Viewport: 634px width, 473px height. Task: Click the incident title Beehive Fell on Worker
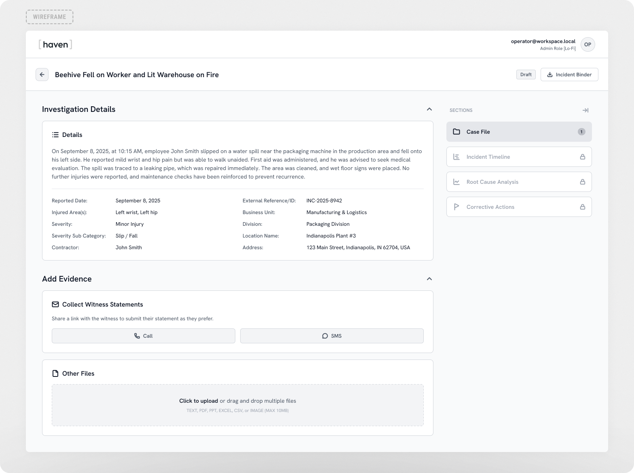pyautogui.click(x=137, y=75)
